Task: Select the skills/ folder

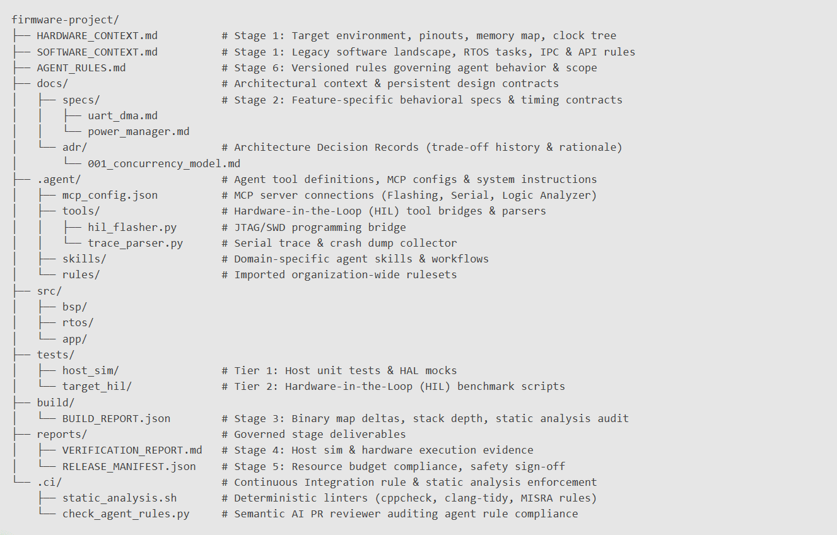Action: 84,259
